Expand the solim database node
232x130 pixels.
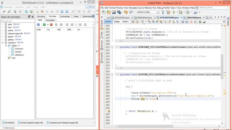click(3, 24)
